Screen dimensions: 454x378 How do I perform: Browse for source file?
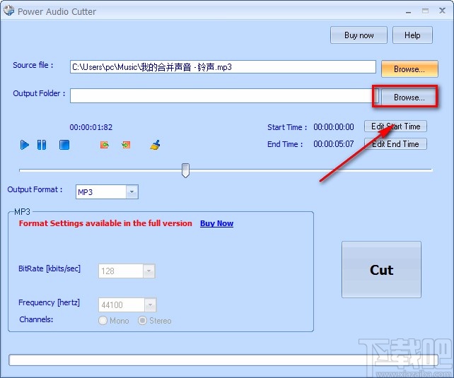(409, 69)
